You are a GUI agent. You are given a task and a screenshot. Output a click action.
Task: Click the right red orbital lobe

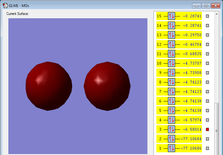pos(107,86)
